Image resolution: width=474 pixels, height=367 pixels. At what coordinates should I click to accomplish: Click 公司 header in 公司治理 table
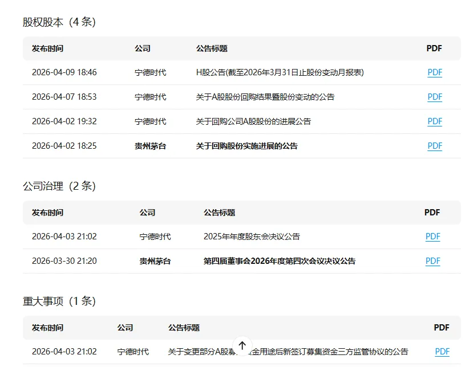click(x=147, y=213)
